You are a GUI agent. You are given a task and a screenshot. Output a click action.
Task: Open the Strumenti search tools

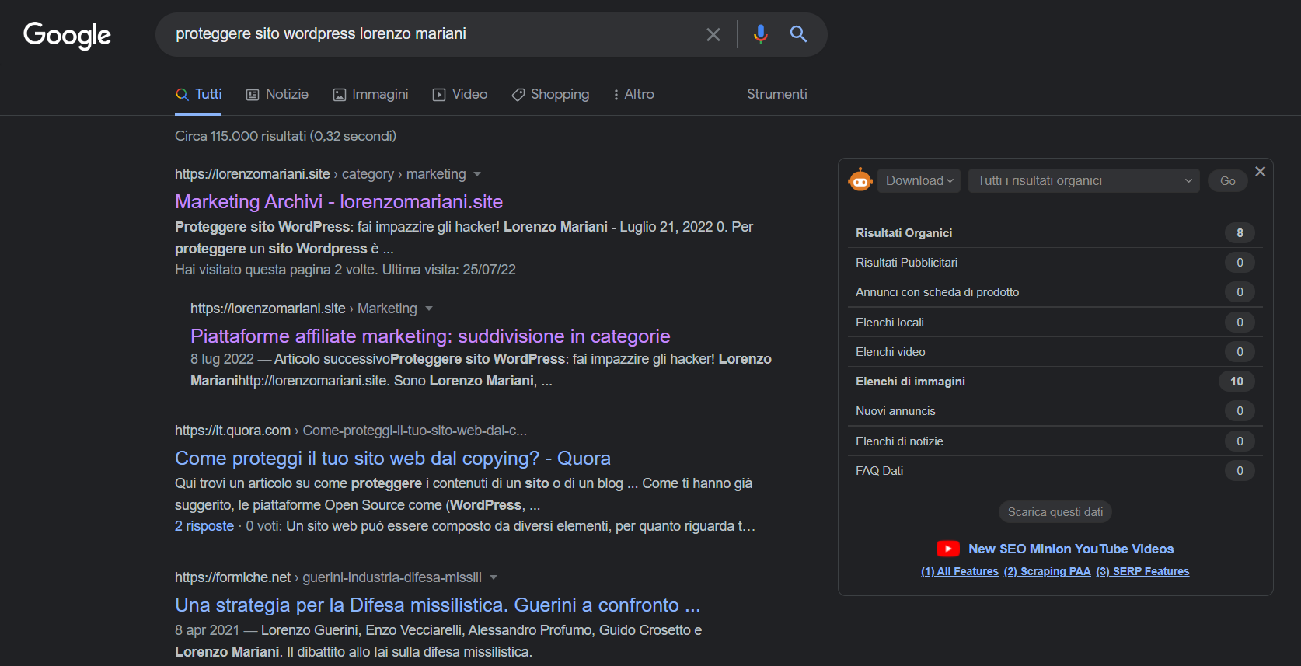click(777, 94)
